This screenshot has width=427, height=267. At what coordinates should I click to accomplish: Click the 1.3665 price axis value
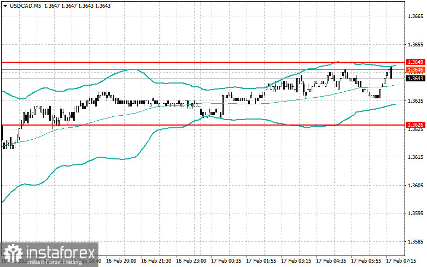point(416,16)
